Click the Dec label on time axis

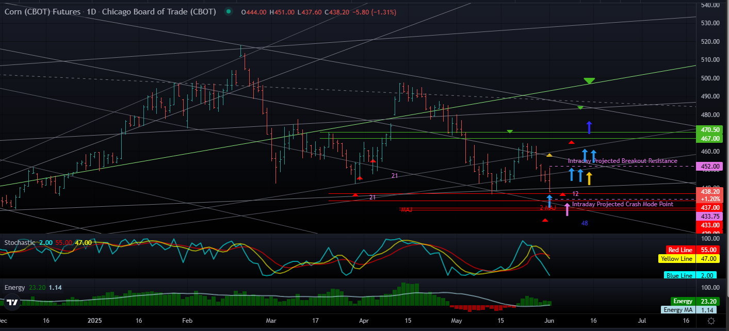pyautogui.click(x=3, y=321)
